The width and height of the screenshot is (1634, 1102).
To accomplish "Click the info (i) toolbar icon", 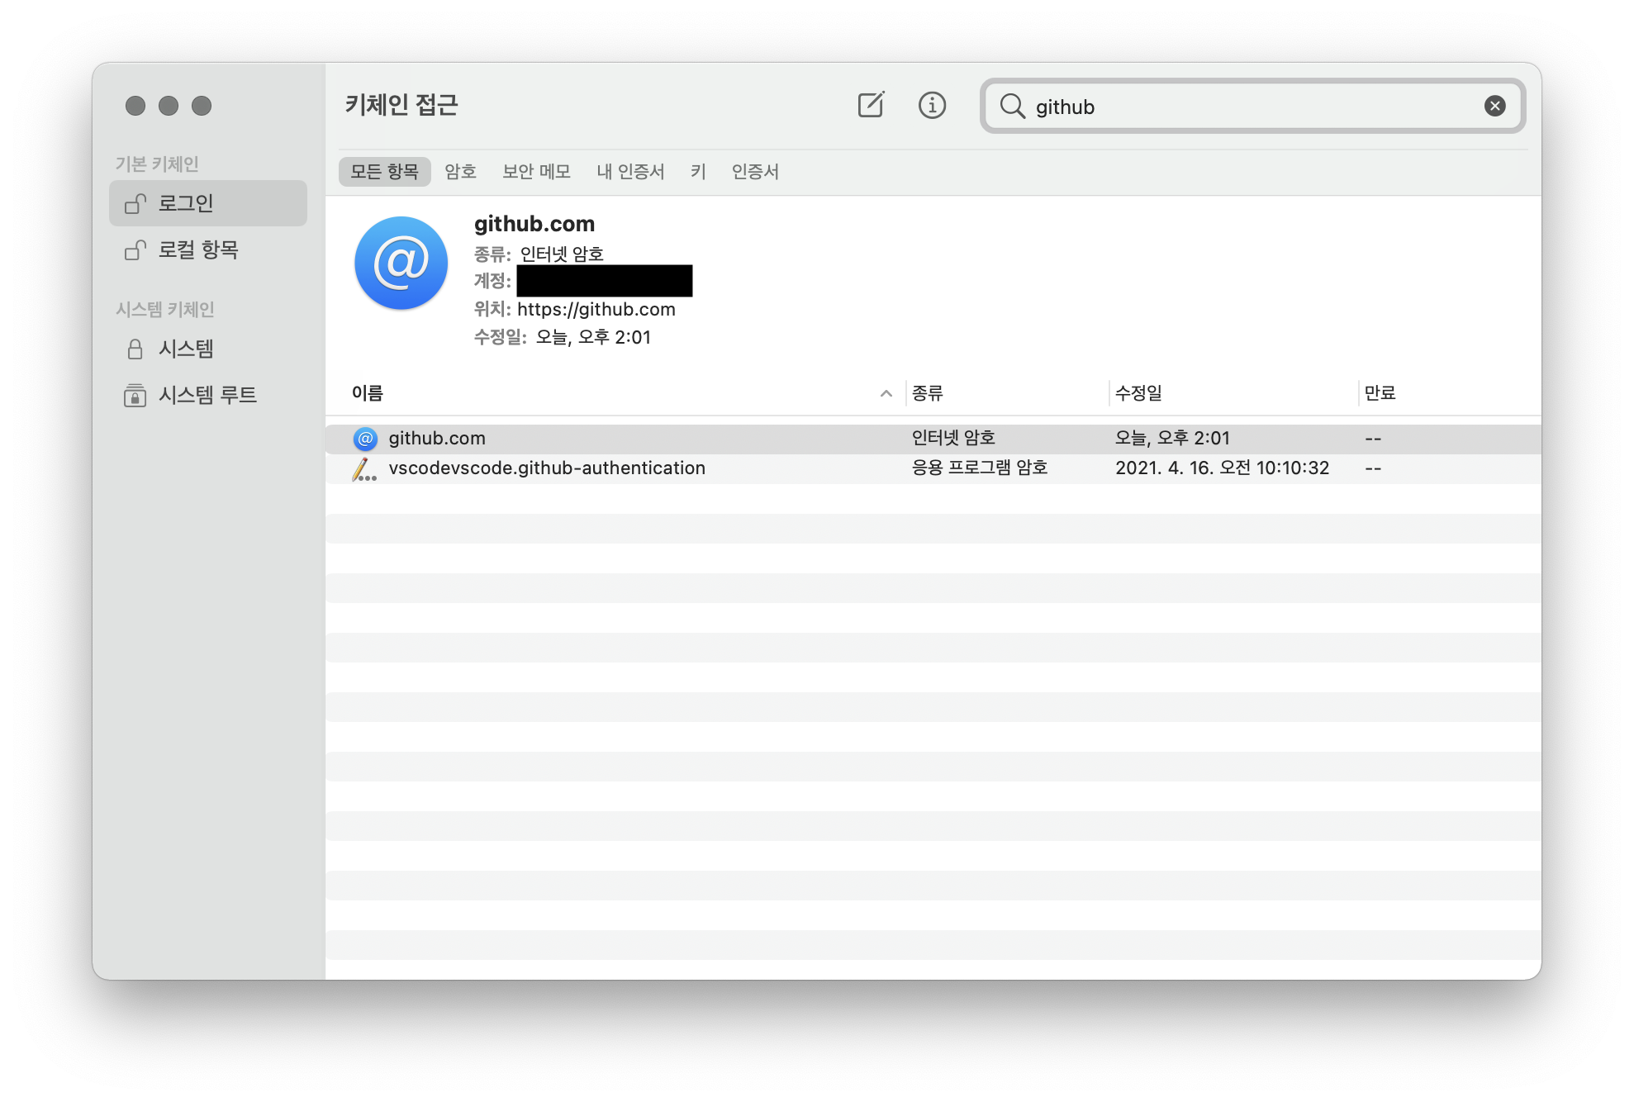I will pos(932,105).
